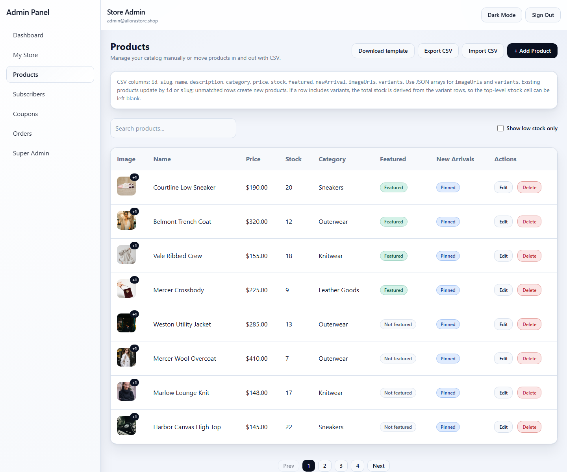Screen dimensions: 567x472
Task: Open the Courtline Low Sneaker image thumbnail
Action: tap(126, 186)
